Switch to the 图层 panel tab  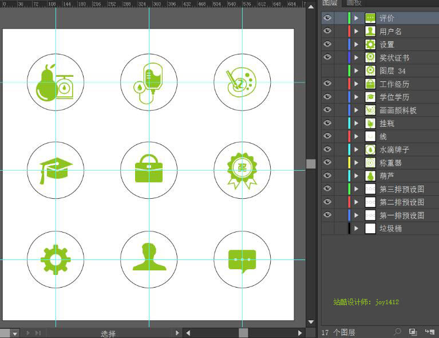point(330,3)
